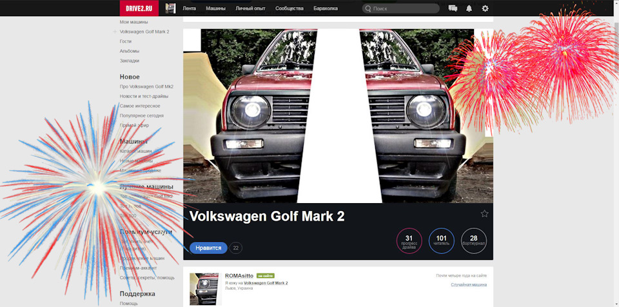
Task: Open Мои машины in the sidebar
Action: 134,22
